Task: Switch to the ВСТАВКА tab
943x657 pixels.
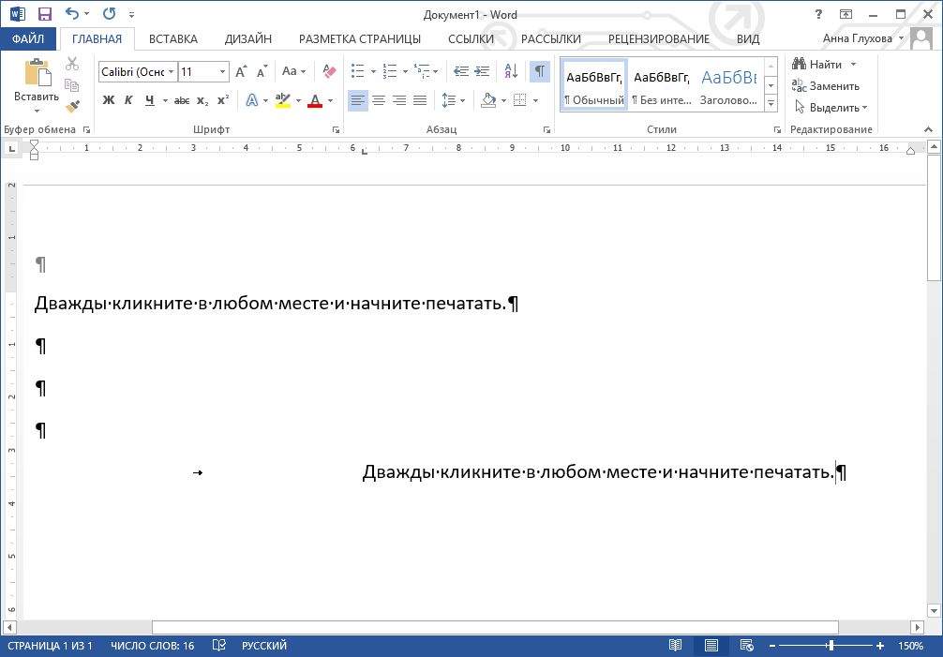Action: point(173,39)
